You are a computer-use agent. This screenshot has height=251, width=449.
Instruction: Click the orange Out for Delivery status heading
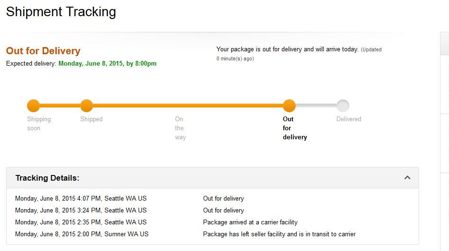point(43,51)
